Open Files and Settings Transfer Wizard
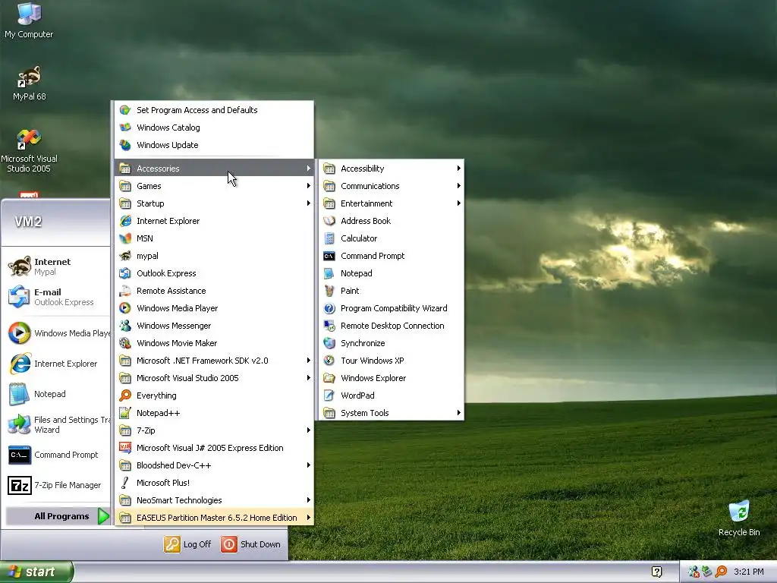The height and width of the screenshot is (583, 777). (x=58, y=425)
